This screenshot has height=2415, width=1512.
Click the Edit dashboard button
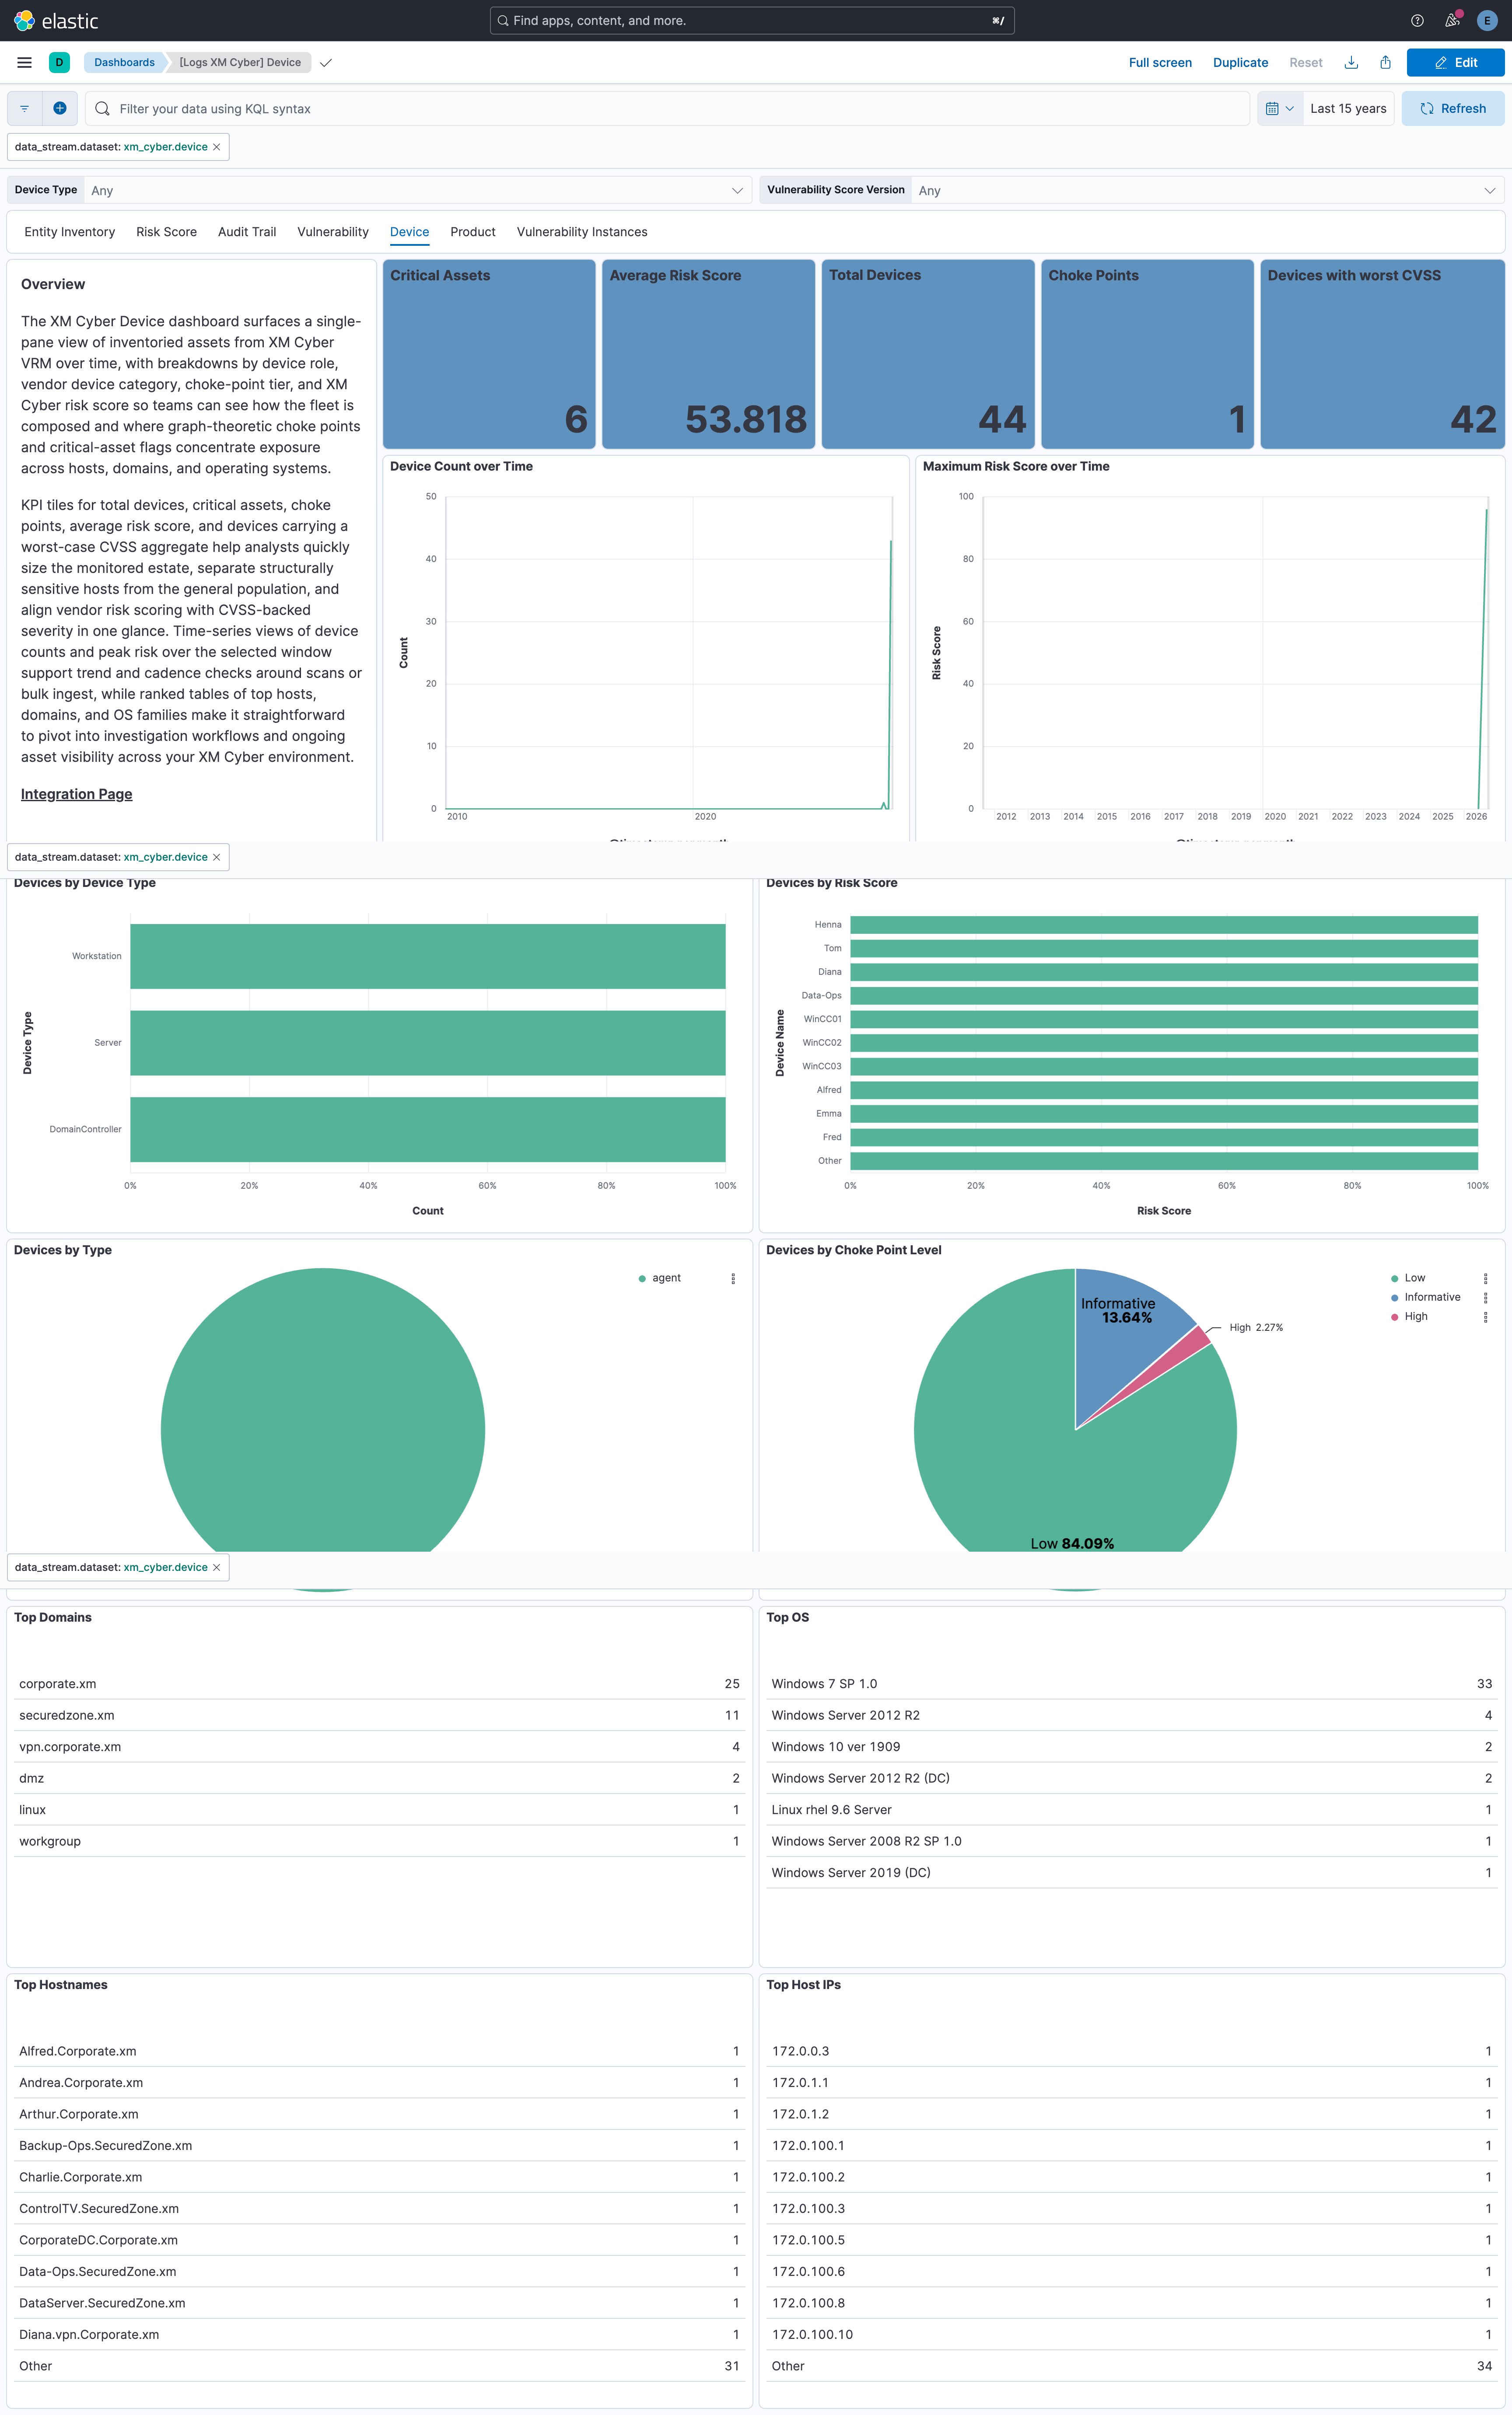(1455, 62)
